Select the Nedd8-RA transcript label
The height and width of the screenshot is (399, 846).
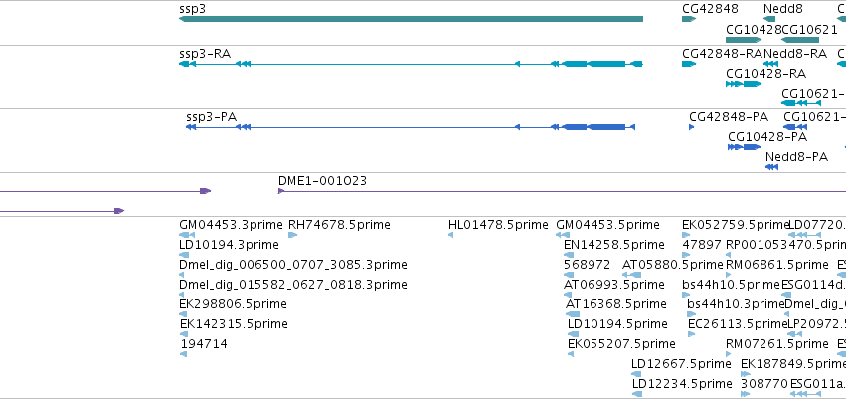[x=795, y=54]
